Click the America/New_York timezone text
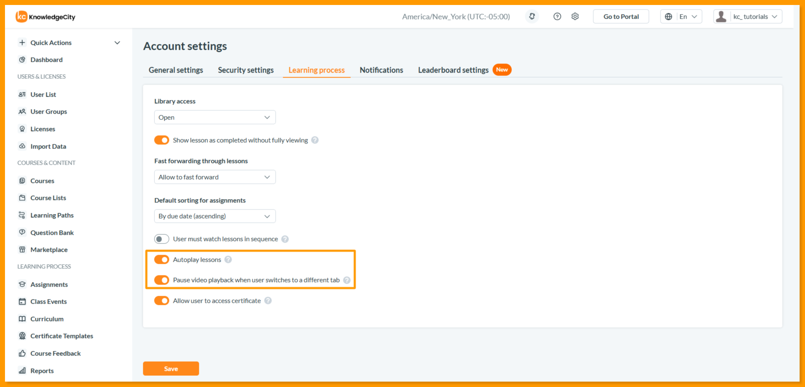 coord(456,17)
